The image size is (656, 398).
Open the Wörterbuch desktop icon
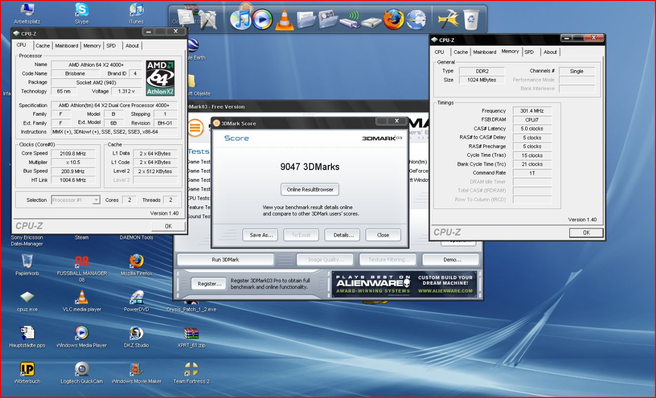pyautogui.click(x=27, y=372)
